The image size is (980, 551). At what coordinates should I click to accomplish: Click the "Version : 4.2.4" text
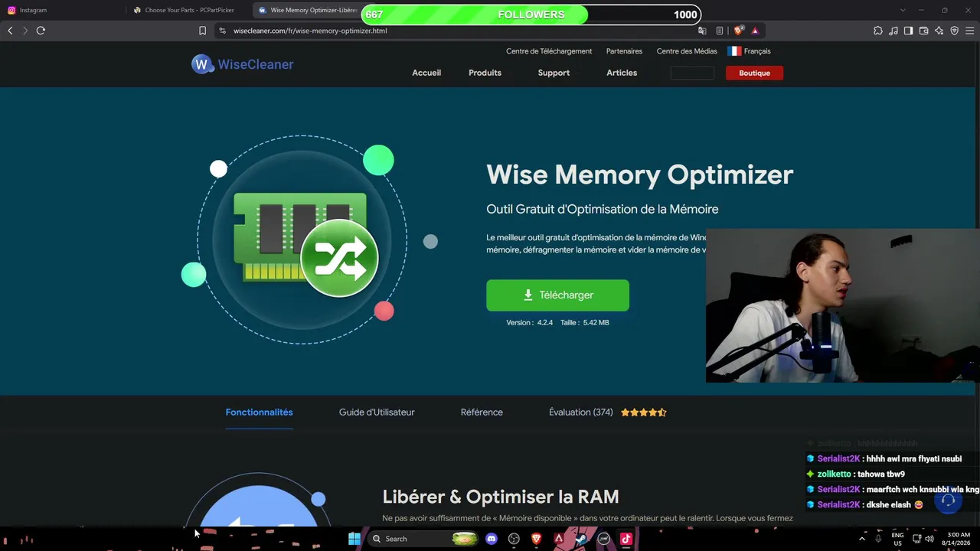pos(529,323)
